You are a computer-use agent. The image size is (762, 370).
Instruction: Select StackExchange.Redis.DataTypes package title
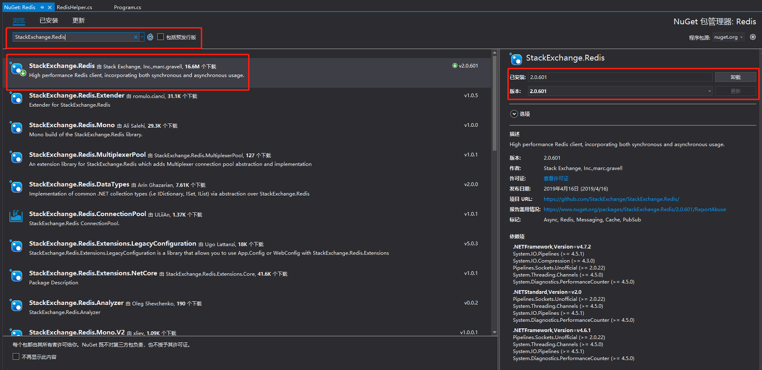(x=79, y=184)
